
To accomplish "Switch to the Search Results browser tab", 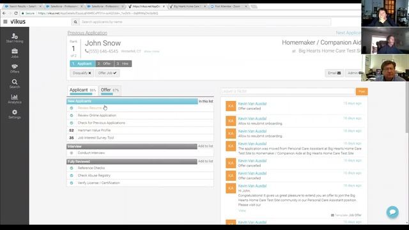I will pos(23,6).
